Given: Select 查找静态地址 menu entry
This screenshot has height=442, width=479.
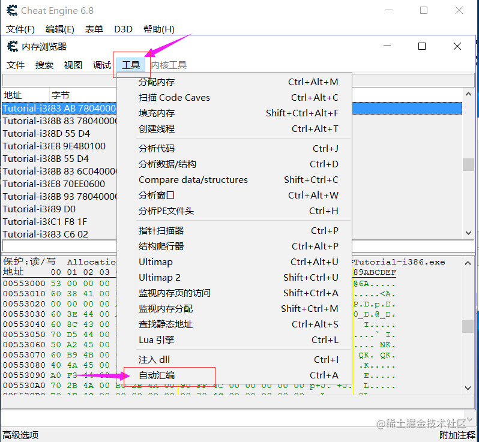Looking at the screenshot, I should [x=234, y=324].
